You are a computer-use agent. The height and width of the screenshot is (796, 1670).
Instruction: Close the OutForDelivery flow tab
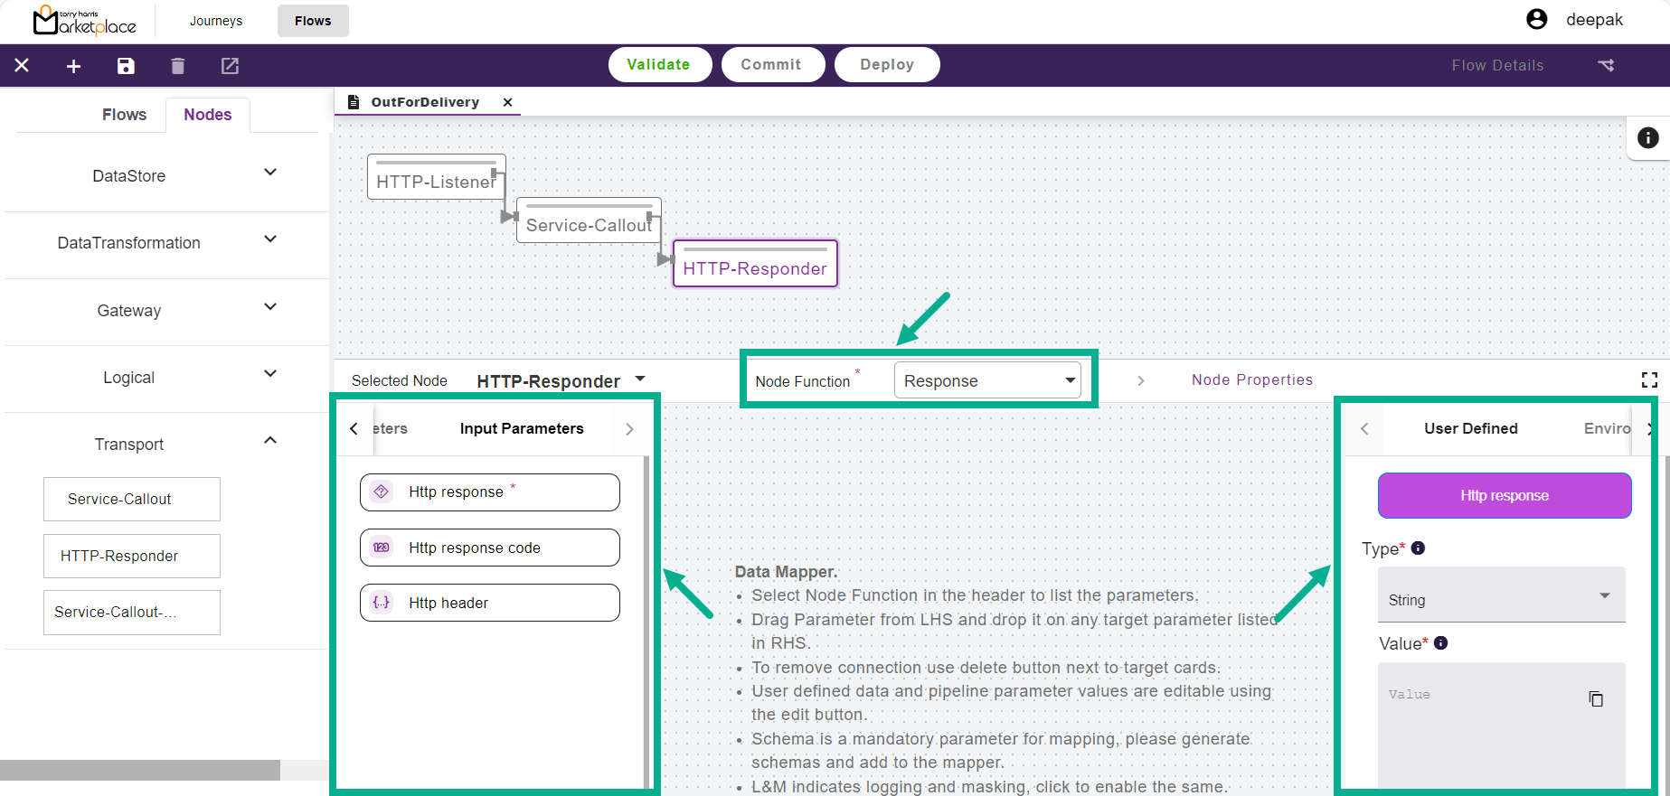click(508, 102)
